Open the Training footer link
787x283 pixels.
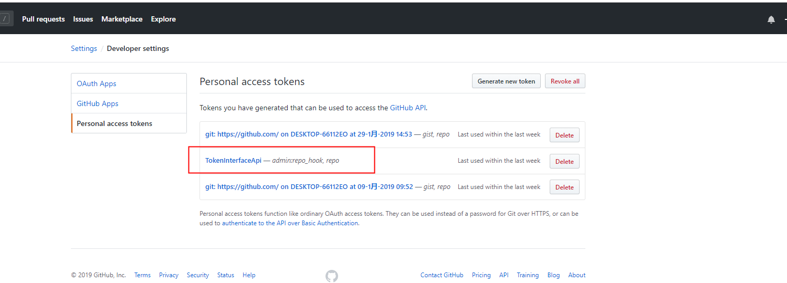click(528, 275)
